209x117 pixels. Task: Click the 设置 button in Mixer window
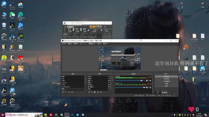pyautogui.click(x=105, y=27)
